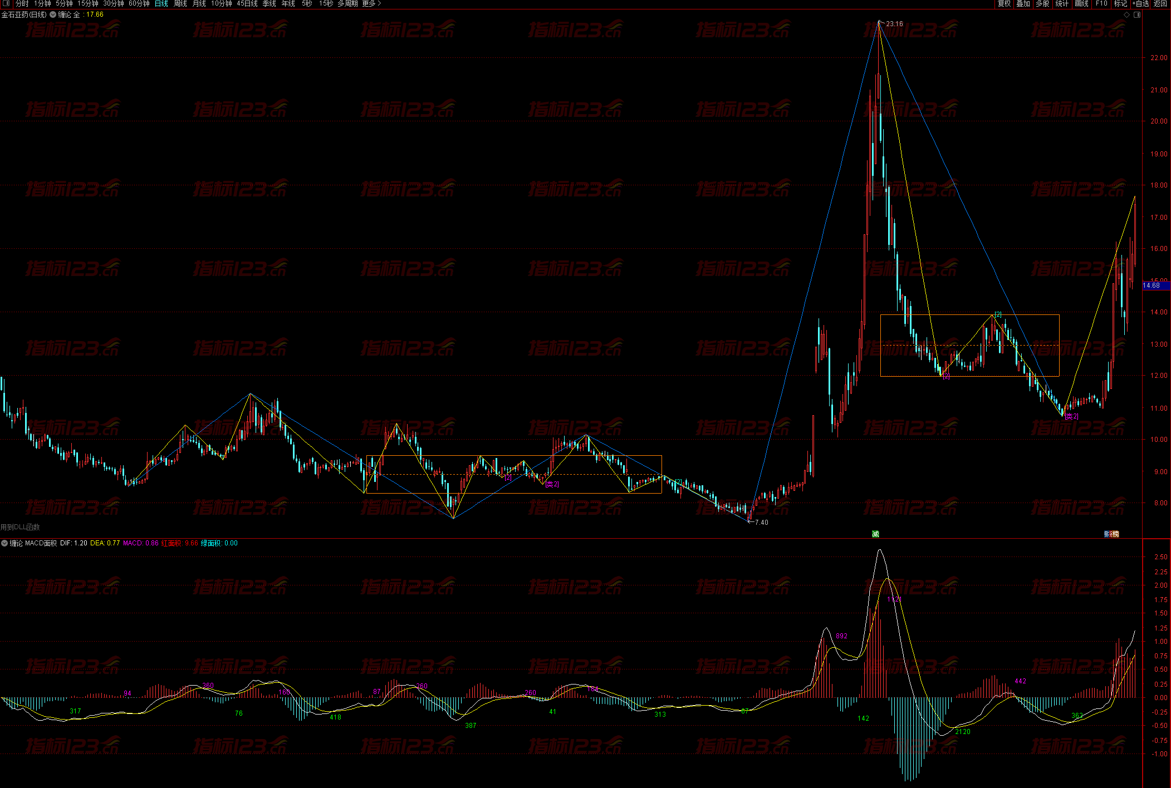The image size is (1171, 788).
Task: Click the 2120 green area label in MACD
Action: pos(962,732)
